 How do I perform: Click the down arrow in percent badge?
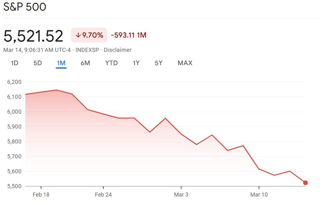pyautogui.click(x=78, y=35)
